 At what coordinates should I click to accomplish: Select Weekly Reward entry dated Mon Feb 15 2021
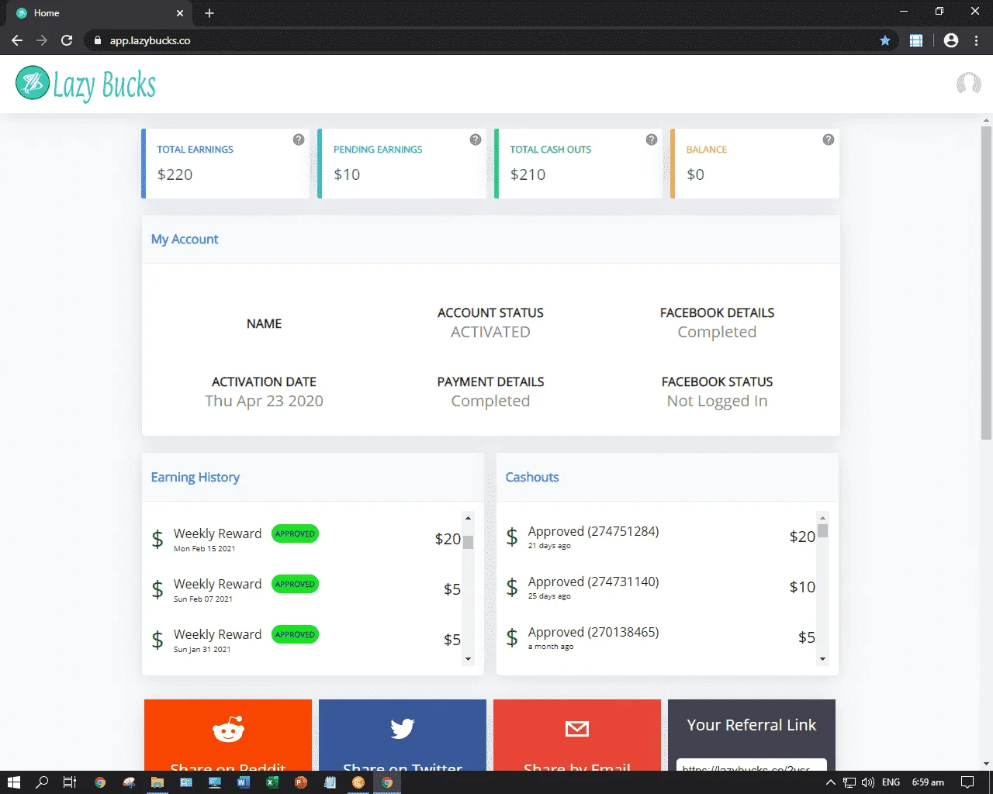306,539
